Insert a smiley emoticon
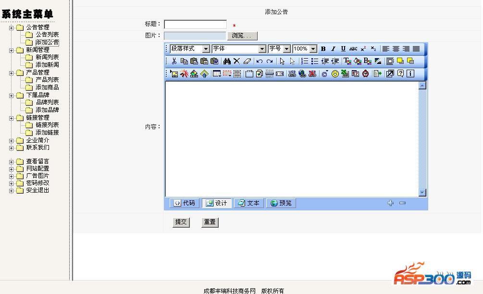The image size is (483, 294). click(x=335, y=73)
